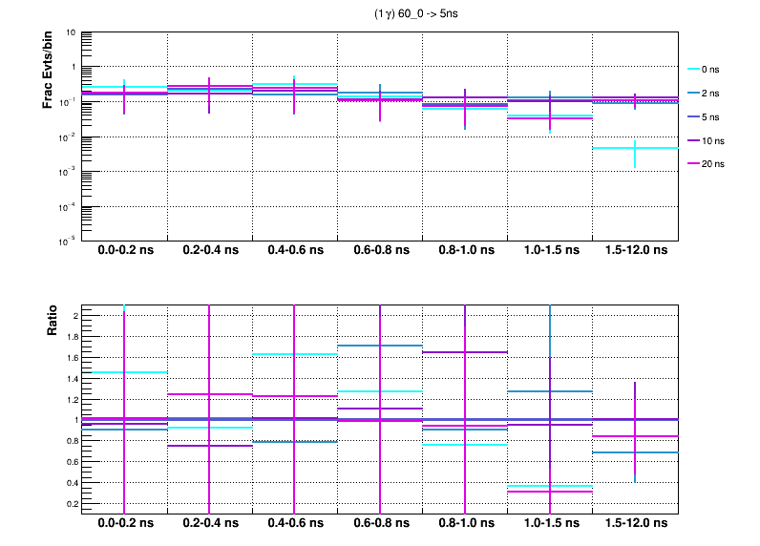Pick the '20 ns' legend label

(x=713, y=164)
